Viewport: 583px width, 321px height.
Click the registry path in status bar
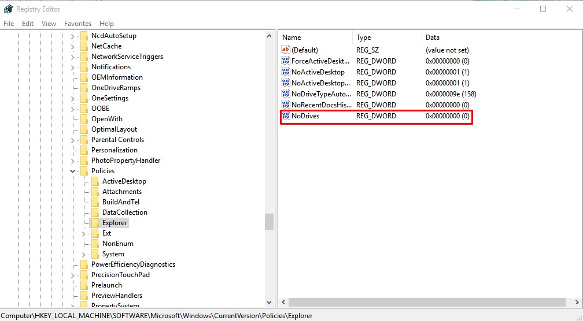tap(157, 316)
